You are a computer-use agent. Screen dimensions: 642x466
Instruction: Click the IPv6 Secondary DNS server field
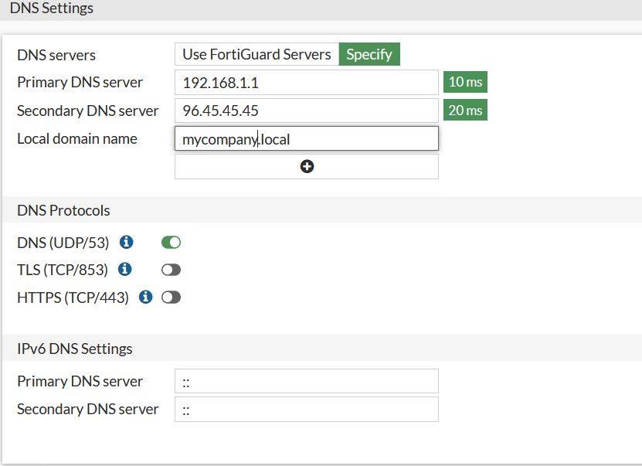pyautogui.click(x=306, y=409)
